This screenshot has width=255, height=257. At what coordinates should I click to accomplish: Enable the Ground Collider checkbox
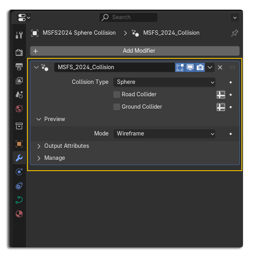coord(117,107)
